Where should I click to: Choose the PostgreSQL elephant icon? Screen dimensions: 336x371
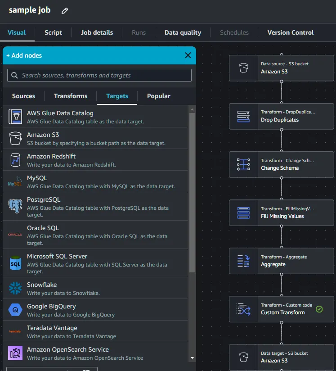15,206
